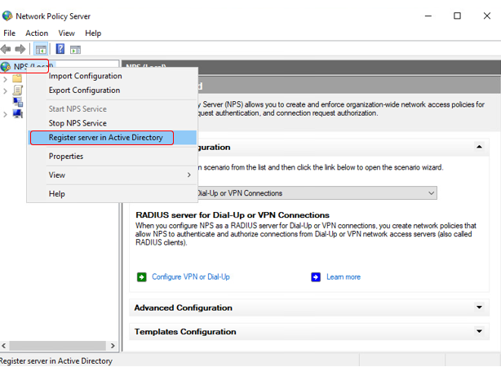Expand the monitor node in the tree
Image resolution: width=501 pixels, height=367 pixels.
pos(5,114)
